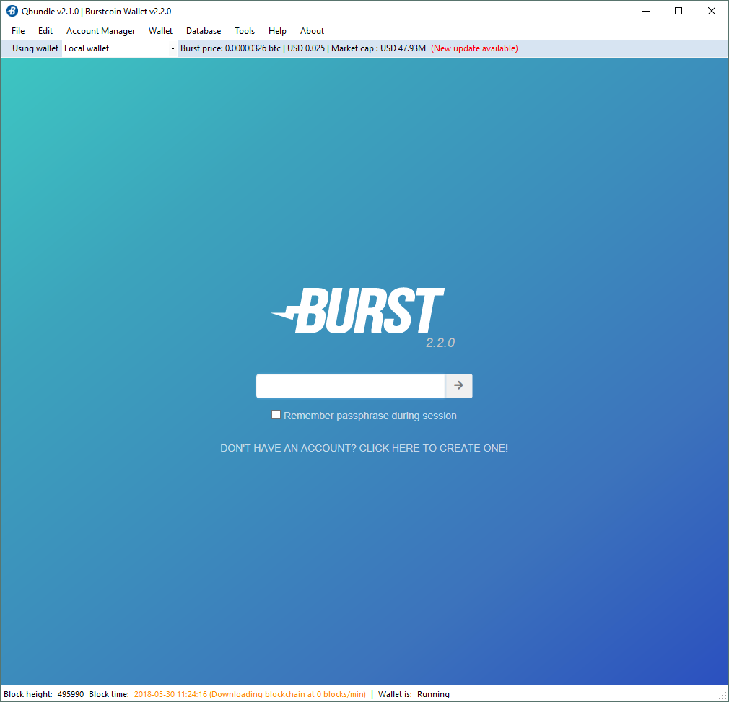Open the Wallet menu
This screenshot has width=729, height=702.
pyautogui.click(x=160, y=31)
